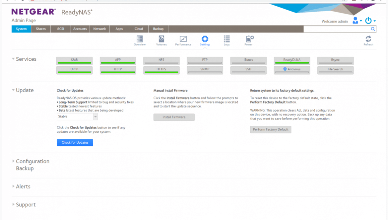This screenshot has height=220, width=388.
Task: Switch to the Apps tab
Action: pos(119,29)
